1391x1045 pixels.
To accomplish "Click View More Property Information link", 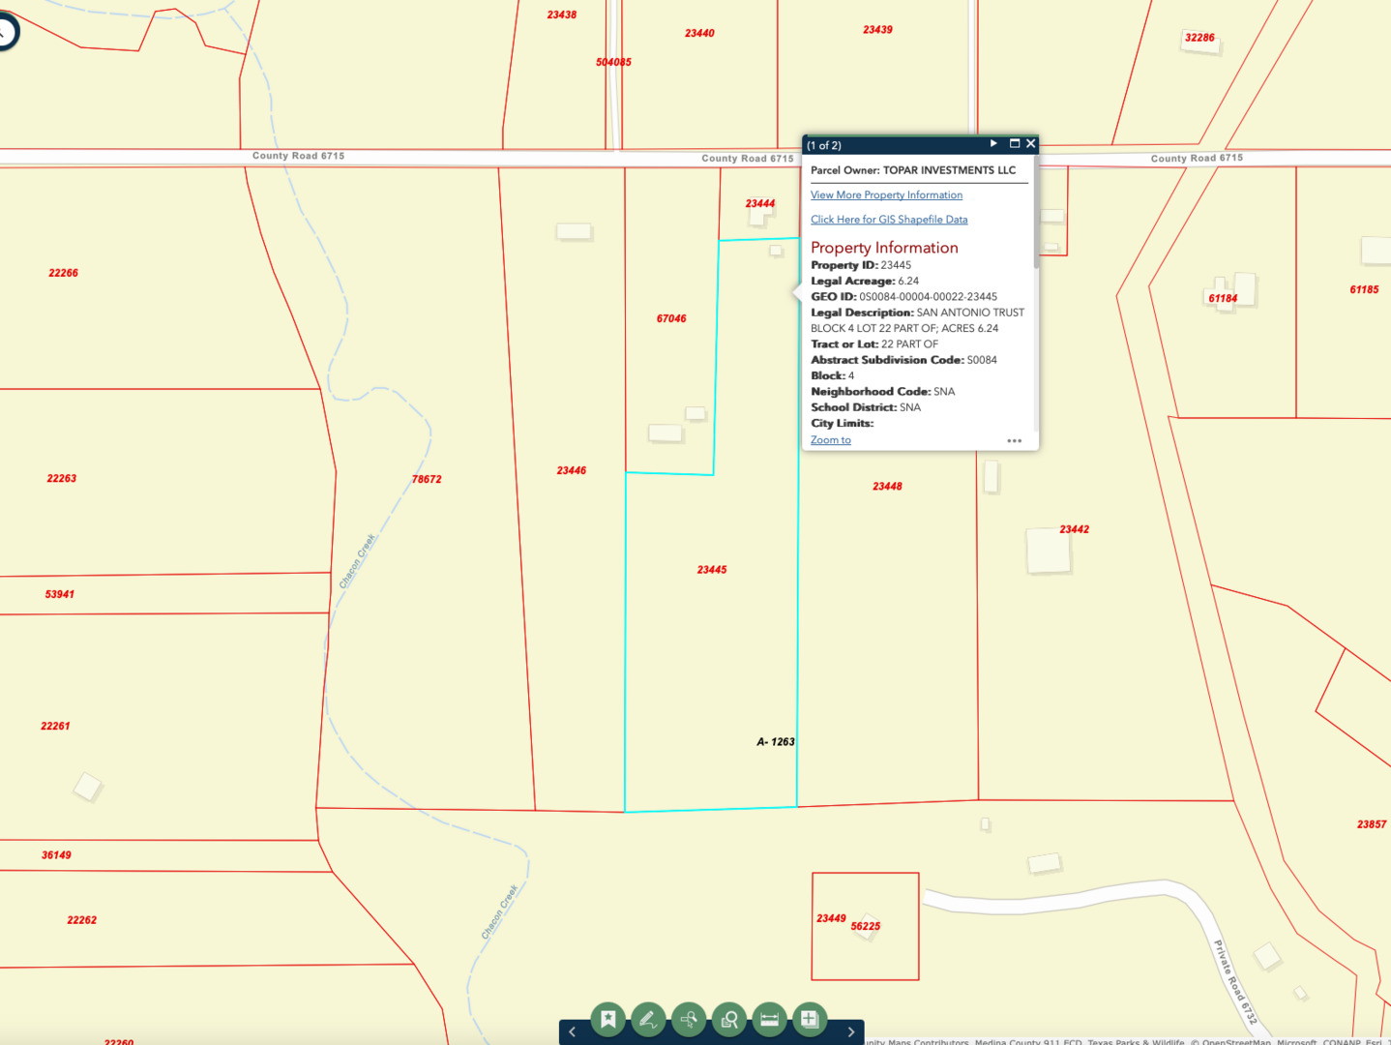I will [x=886, y=195].
